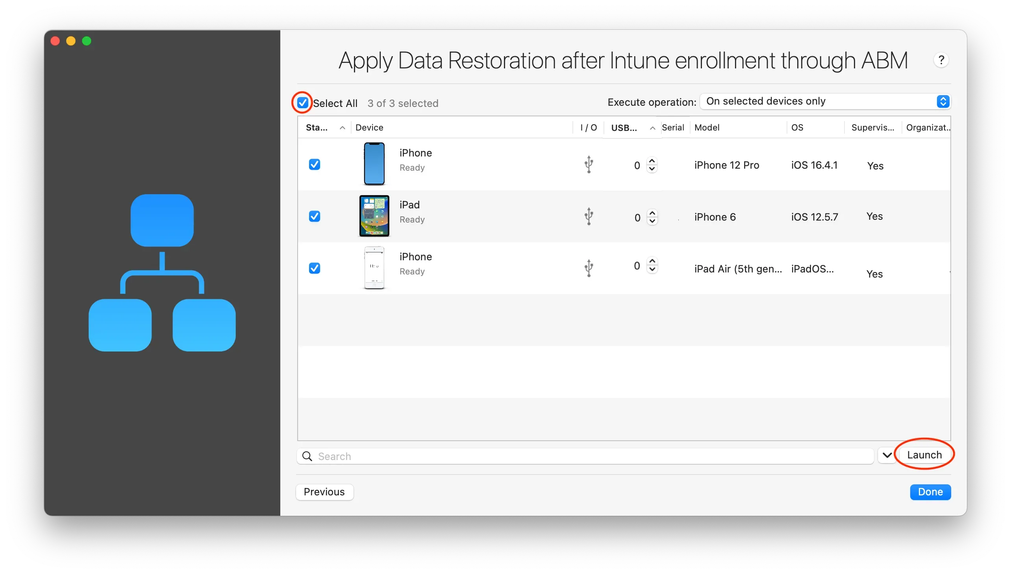Uncheck the iPhone 6 model row checkbox

coord(315,217)
